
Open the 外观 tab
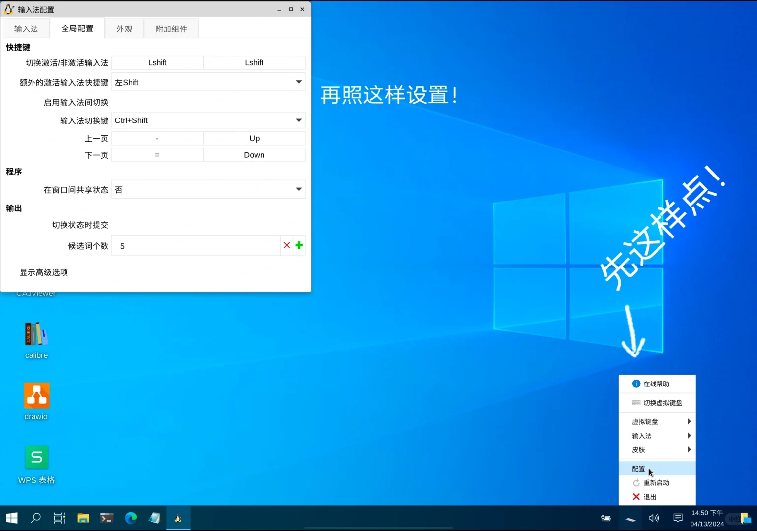pos(124,29)
